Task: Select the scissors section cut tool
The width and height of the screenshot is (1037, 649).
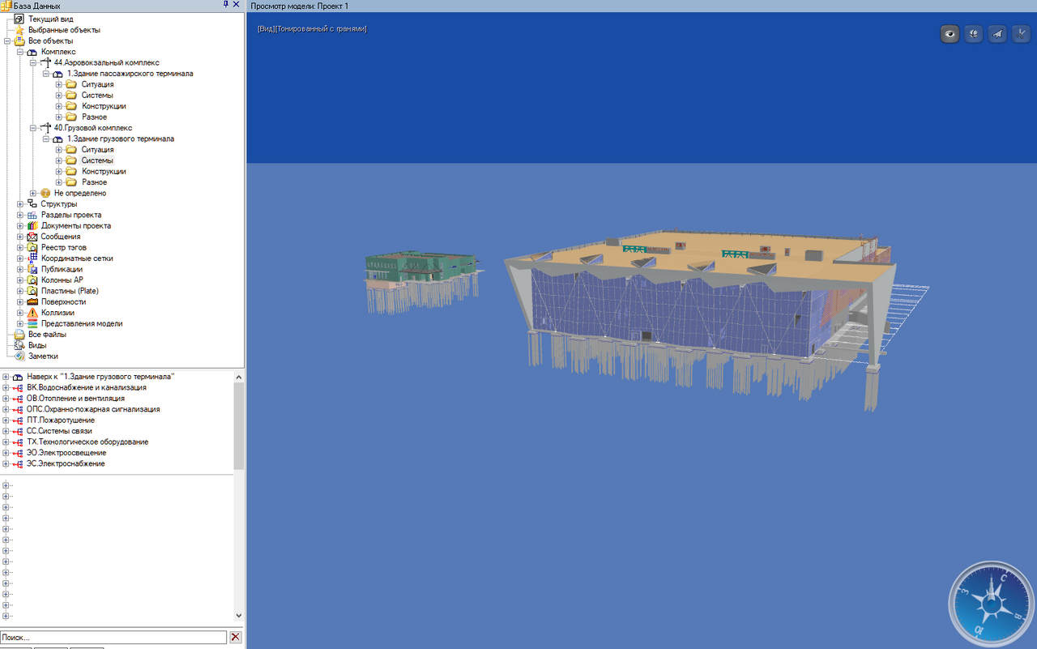Action: tap(1022, 34)
